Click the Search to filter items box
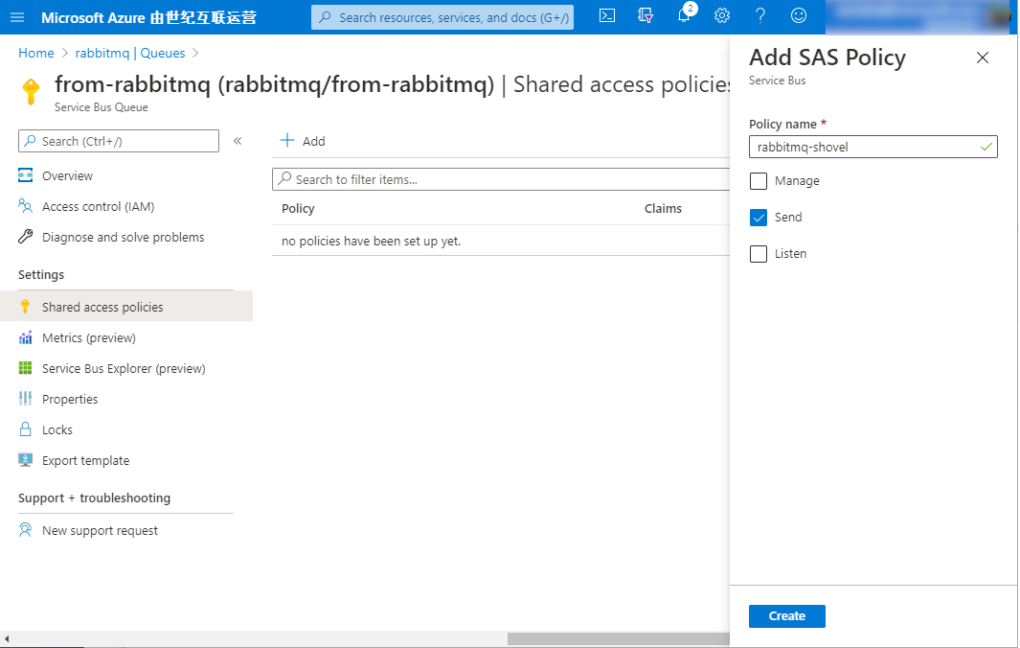The height and width of the screenshot is (648, 1020). click(498, 179)
